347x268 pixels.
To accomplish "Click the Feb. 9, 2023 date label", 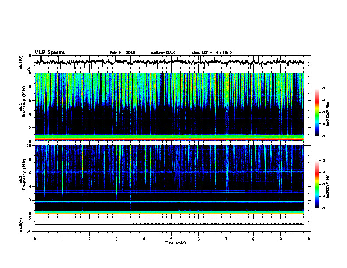I will (x=122, y=53).
